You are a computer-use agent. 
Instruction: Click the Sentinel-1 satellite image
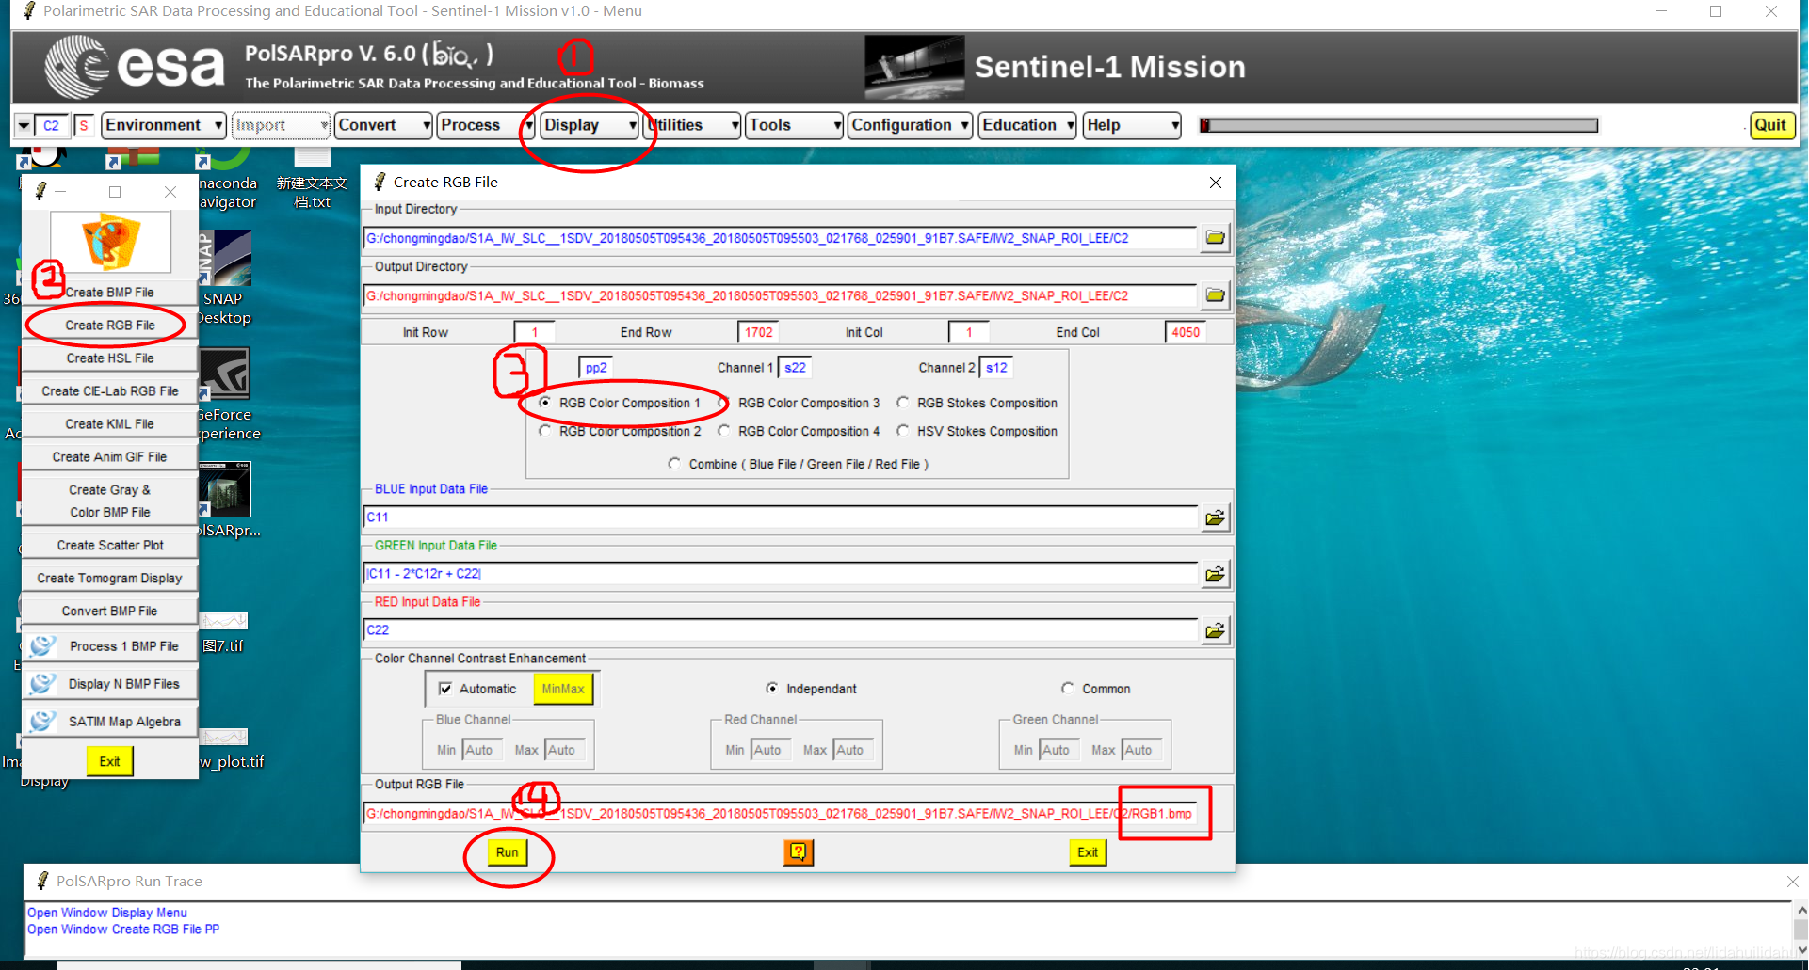914,67
